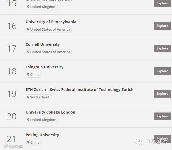Open the Tsinghua University title link
The width and height of the screenshot is (172, 150).
pos(45,67)
